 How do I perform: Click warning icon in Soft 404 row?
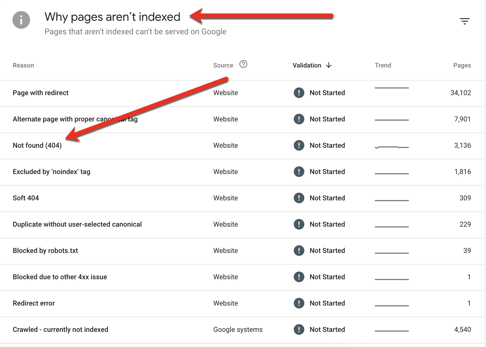tap(299, 198)
